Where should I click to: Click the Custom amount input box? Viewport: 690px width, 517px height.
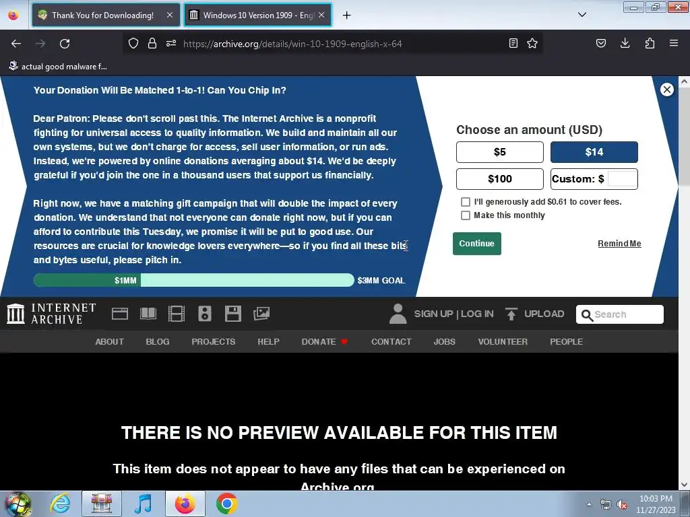[x=622, y=179]
